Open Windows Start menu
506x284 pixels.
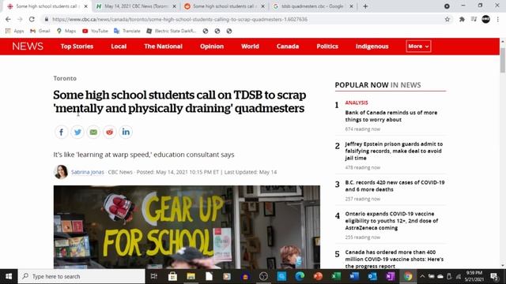pyautogui.click(x=9, y=276)
